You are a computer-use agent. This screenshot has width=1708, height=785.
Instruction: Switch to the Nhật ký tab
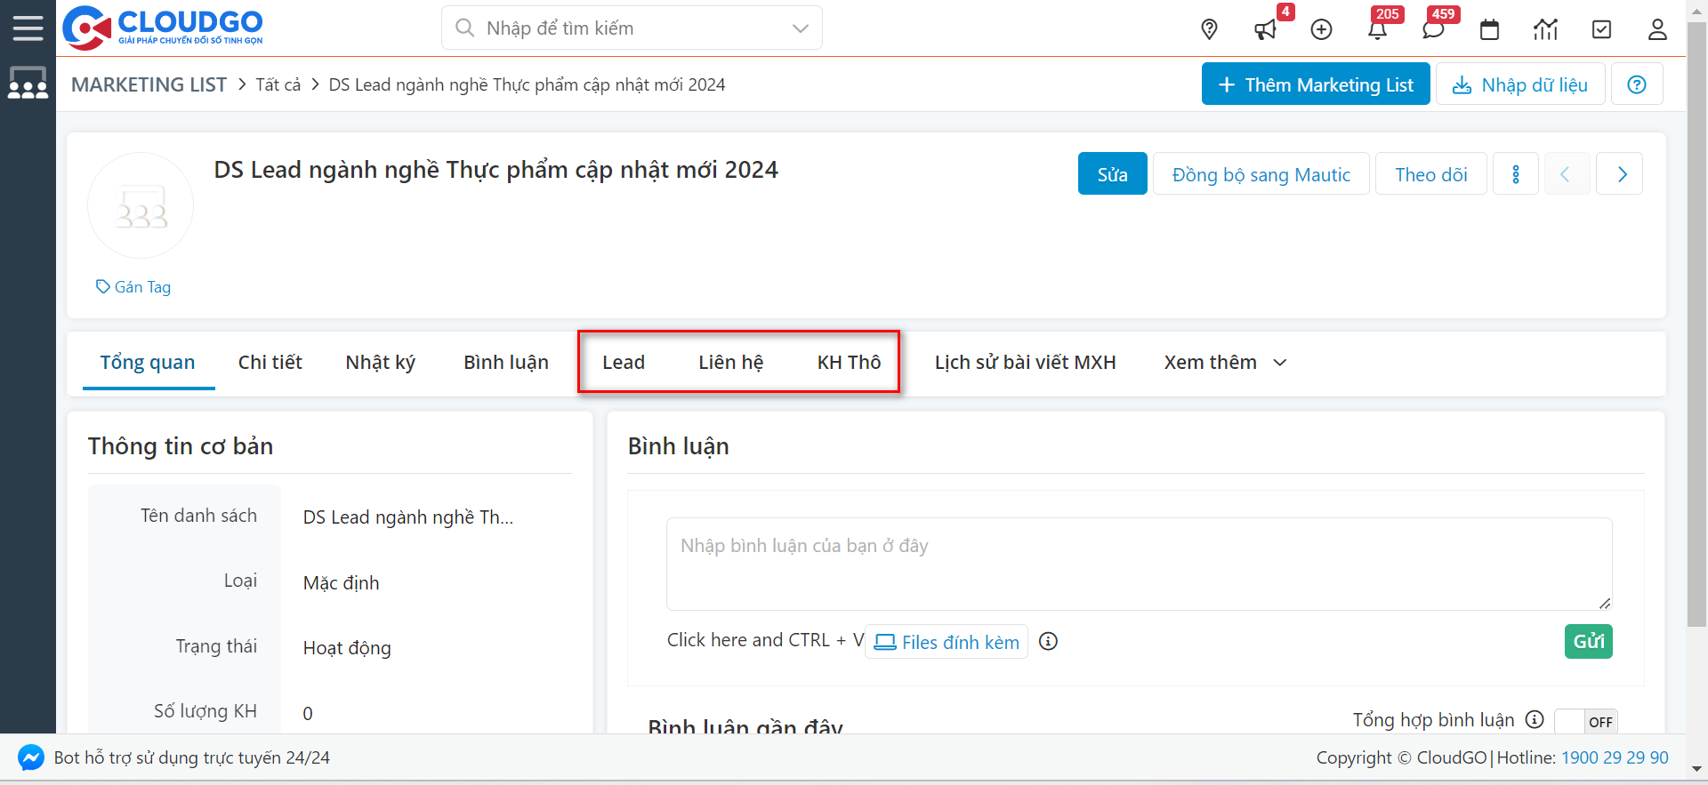click(380, 363)
